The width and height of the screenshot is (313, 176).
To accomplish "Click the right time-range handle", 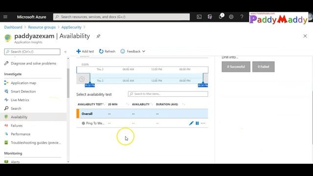I will pyautogui.click(x=203, y=83).
